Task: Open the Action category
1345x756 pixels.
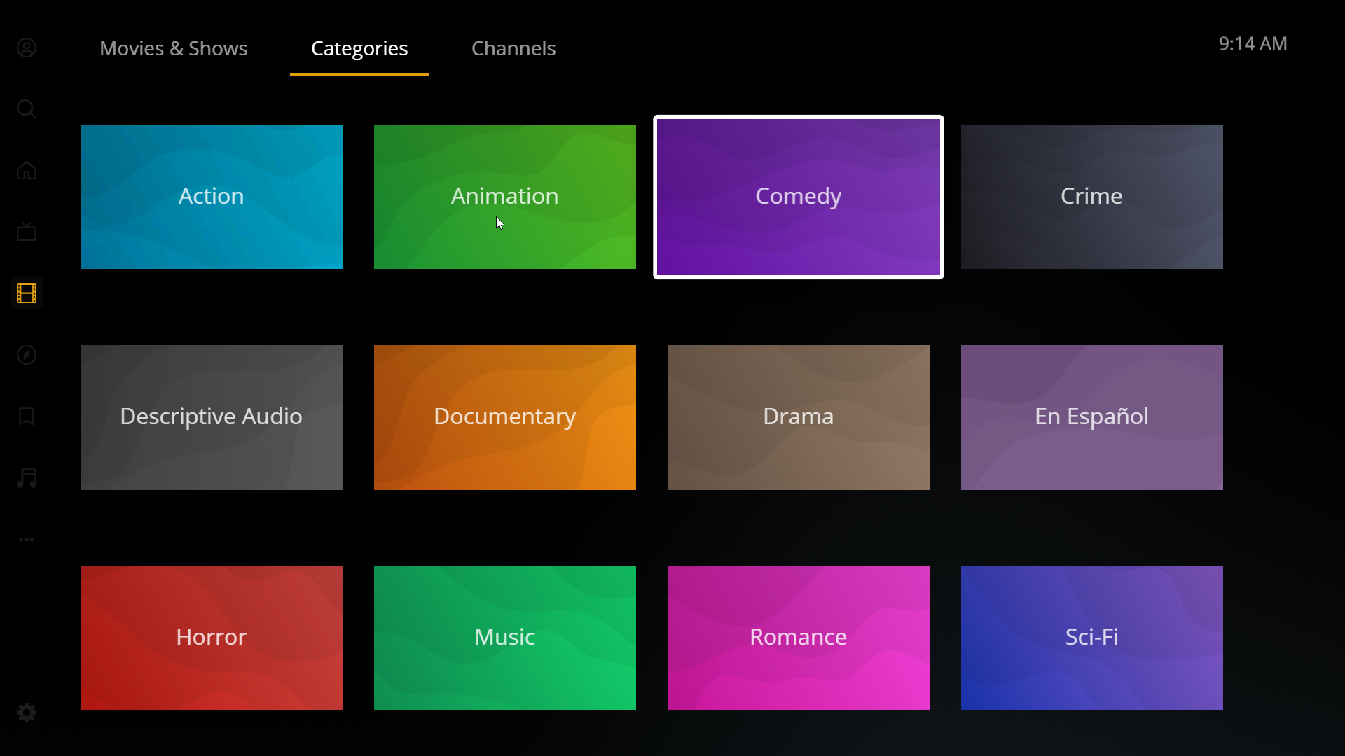Action: [211, 197]
